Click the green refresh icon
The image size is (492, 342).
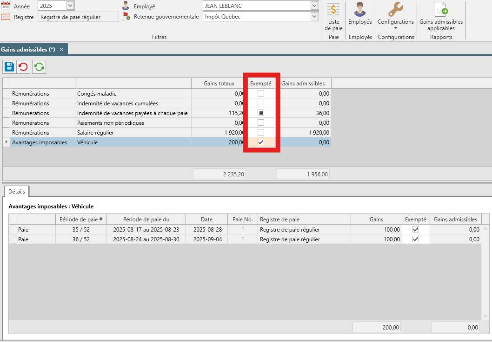click(x=39, y=67)
